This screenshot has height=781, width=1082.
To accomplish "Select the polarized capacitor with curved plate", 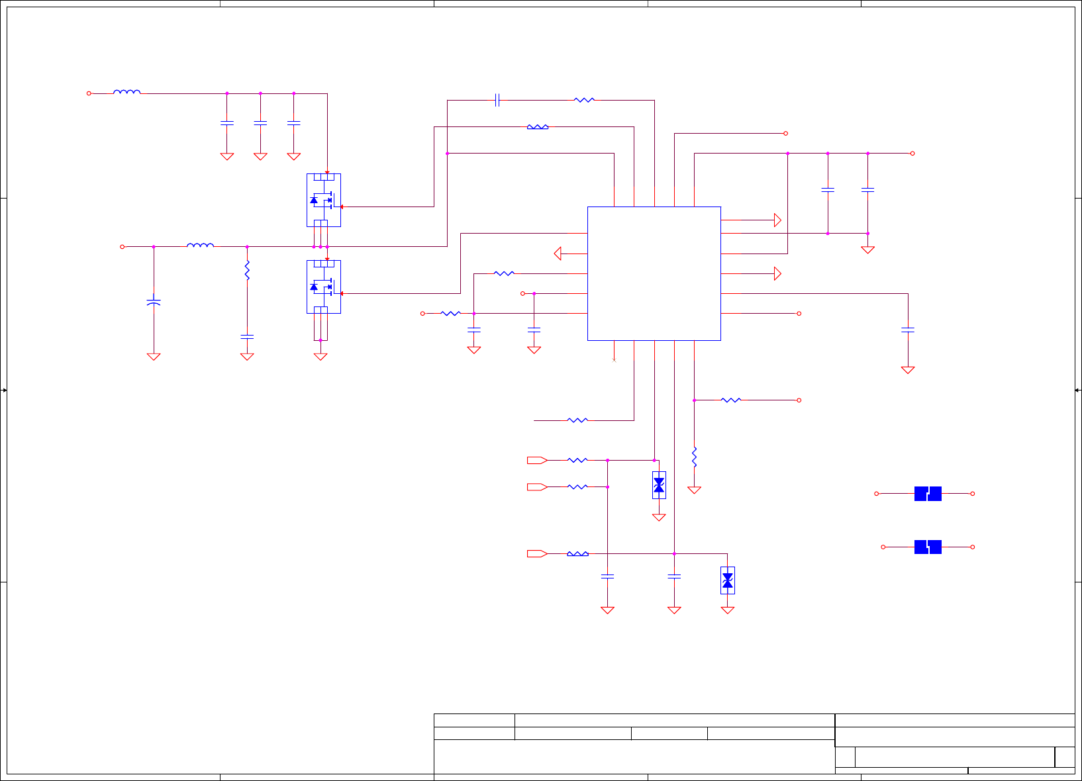I will pyautogui.click(x=154, y=302).
